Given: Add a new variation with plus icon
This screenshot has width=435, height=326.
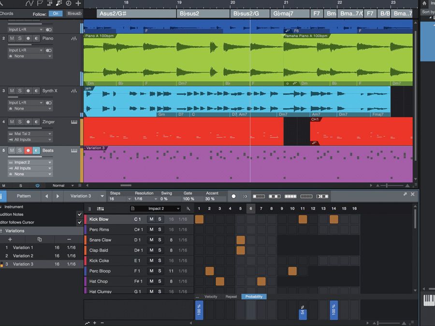Looking at the screenshot, I should (10, 239).
